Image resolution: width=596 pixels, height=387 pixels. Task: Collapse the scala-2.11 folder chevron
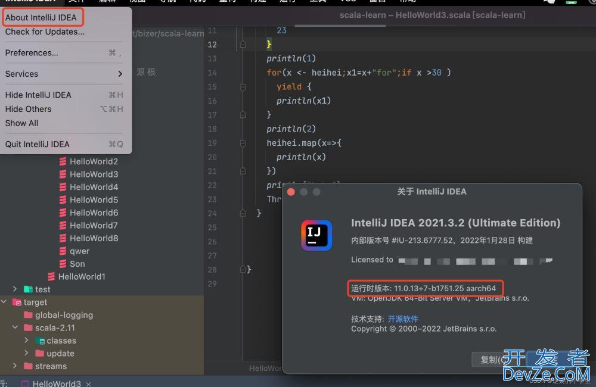pos(15,327)
